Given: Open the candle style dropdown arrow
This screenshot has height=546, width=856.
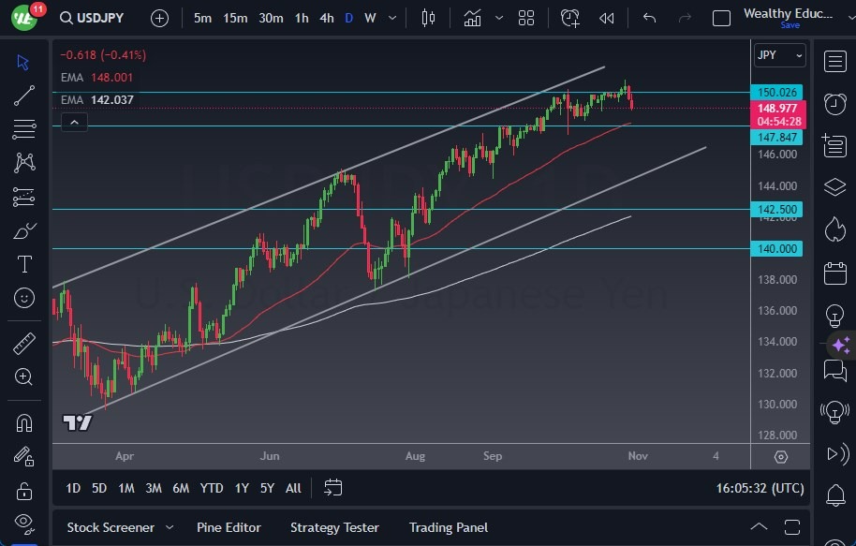Looking at the screenshot, I should click(x=498, y=17).
